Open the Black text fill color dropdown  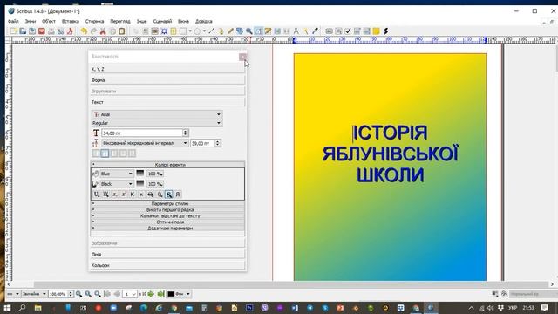coord(116,184)
